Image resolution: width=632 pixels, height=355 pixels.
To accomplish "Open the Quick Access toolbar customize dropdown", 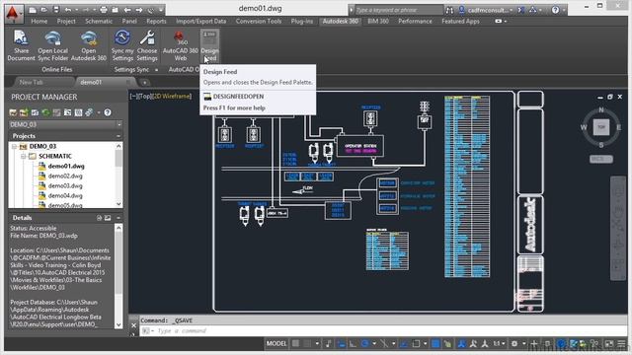I will [x=161, y=10].
